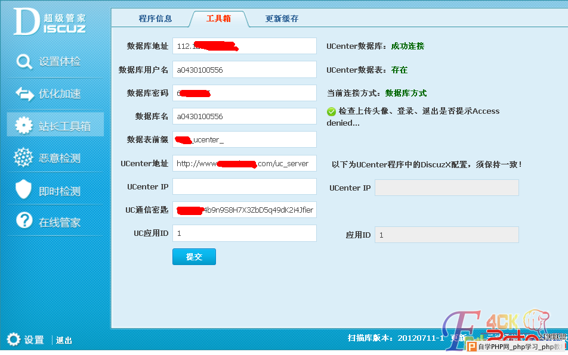Focus the 数据库密码 input field
This screenshot has height=355, width=568.
tap(245, 93)
